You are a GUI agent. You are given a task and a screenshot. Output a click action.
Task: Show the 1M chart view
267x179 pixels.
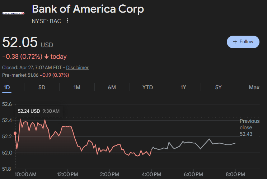pos(77,88)
